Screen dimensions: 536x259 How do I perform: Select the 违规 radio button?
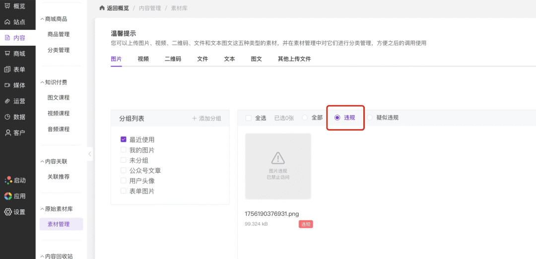click(x=337, y=118)
